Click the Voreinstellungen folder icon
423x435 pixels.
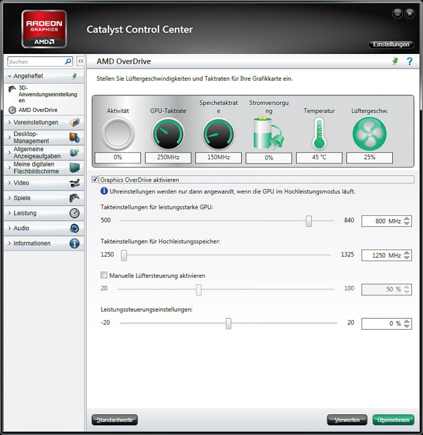tap(74, 122)
